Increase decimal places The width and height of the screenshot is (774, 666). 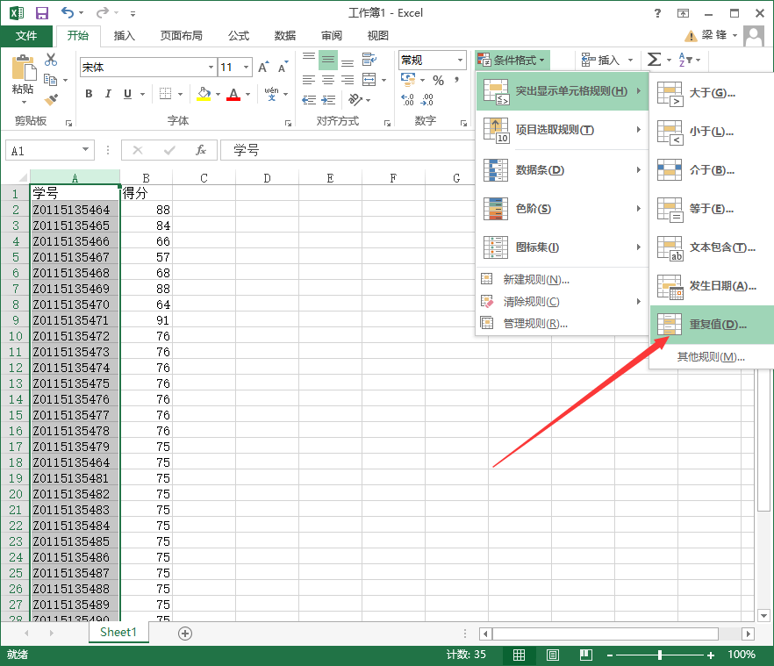pos(408,100)
